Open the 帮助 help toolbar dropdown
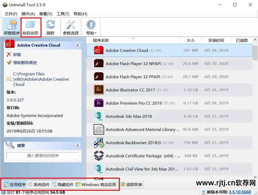 pyautogui.click(x=91, y=27)
